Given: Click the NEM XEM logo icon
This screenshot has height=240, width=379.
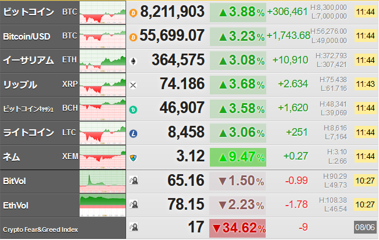Looking at the screenshot, I should coord(133,158).
